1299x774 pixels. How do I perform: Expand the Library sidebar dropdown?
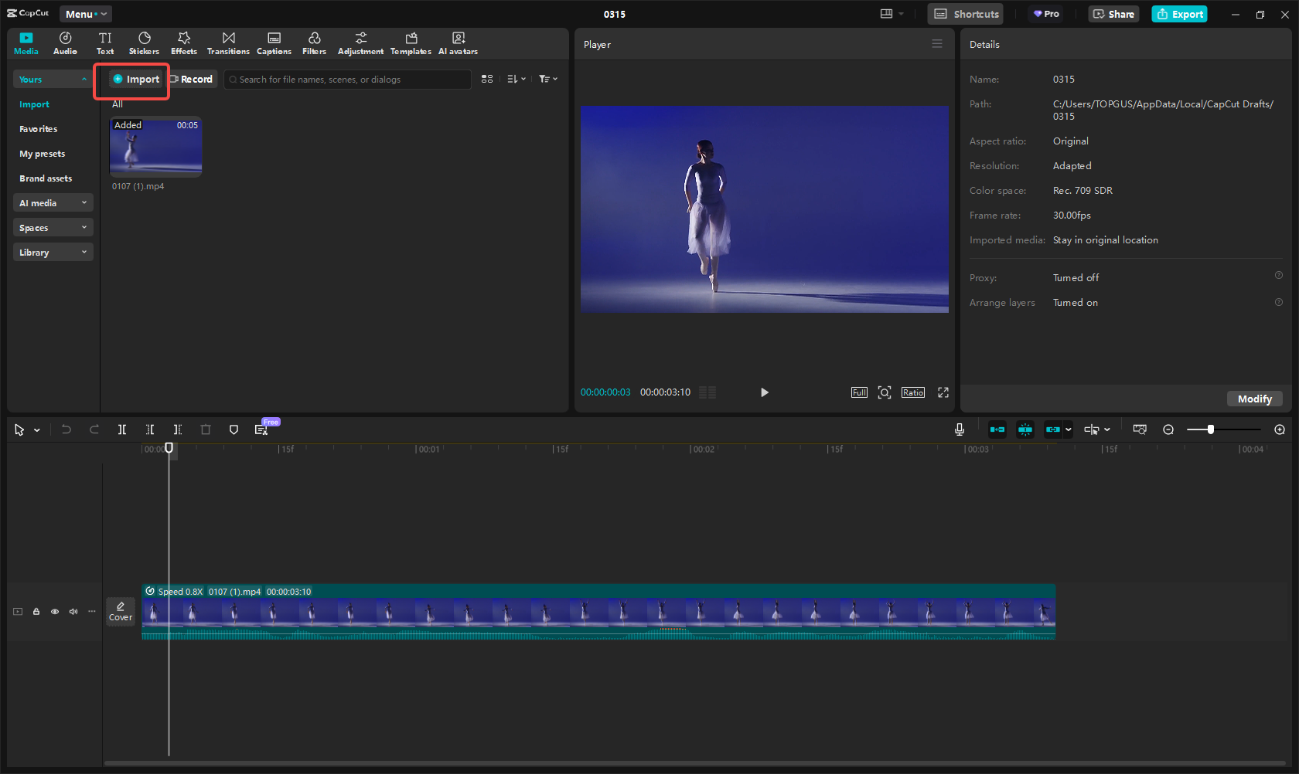(x=84, y=252)
